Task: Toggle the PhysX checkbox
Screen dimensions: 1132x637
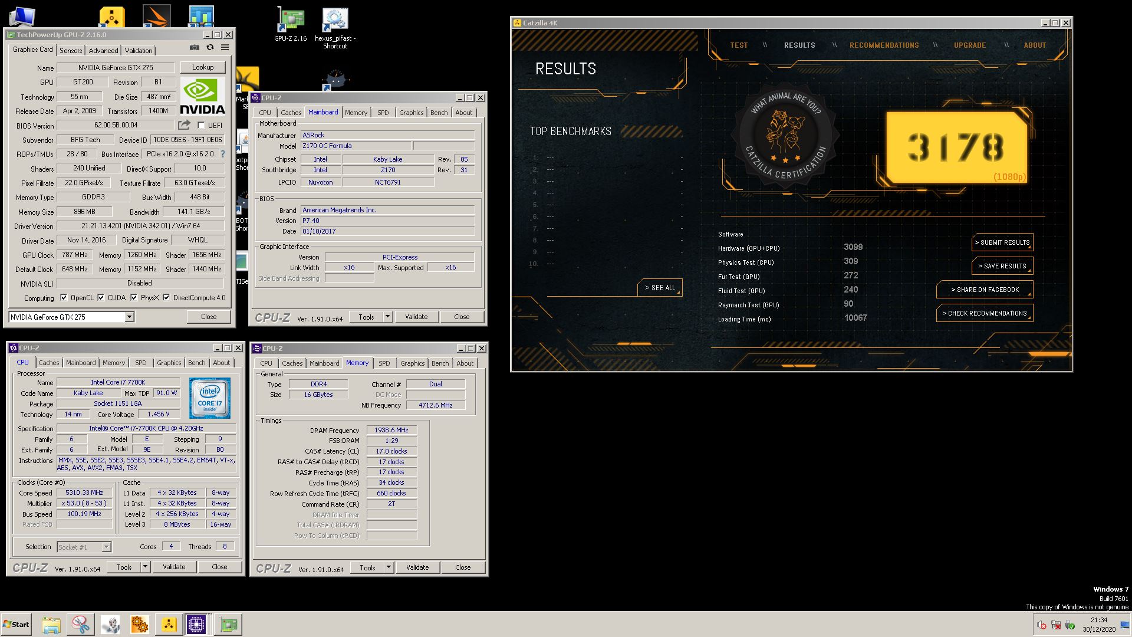Action: point(134,297)
